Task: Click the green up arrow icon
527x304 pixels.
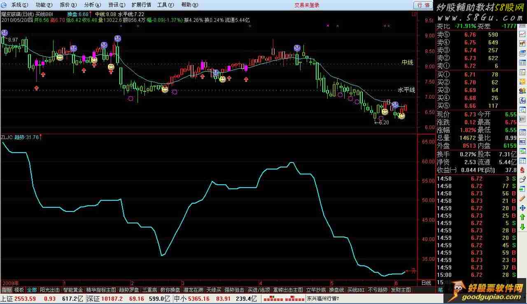Action: coord(522,217)
